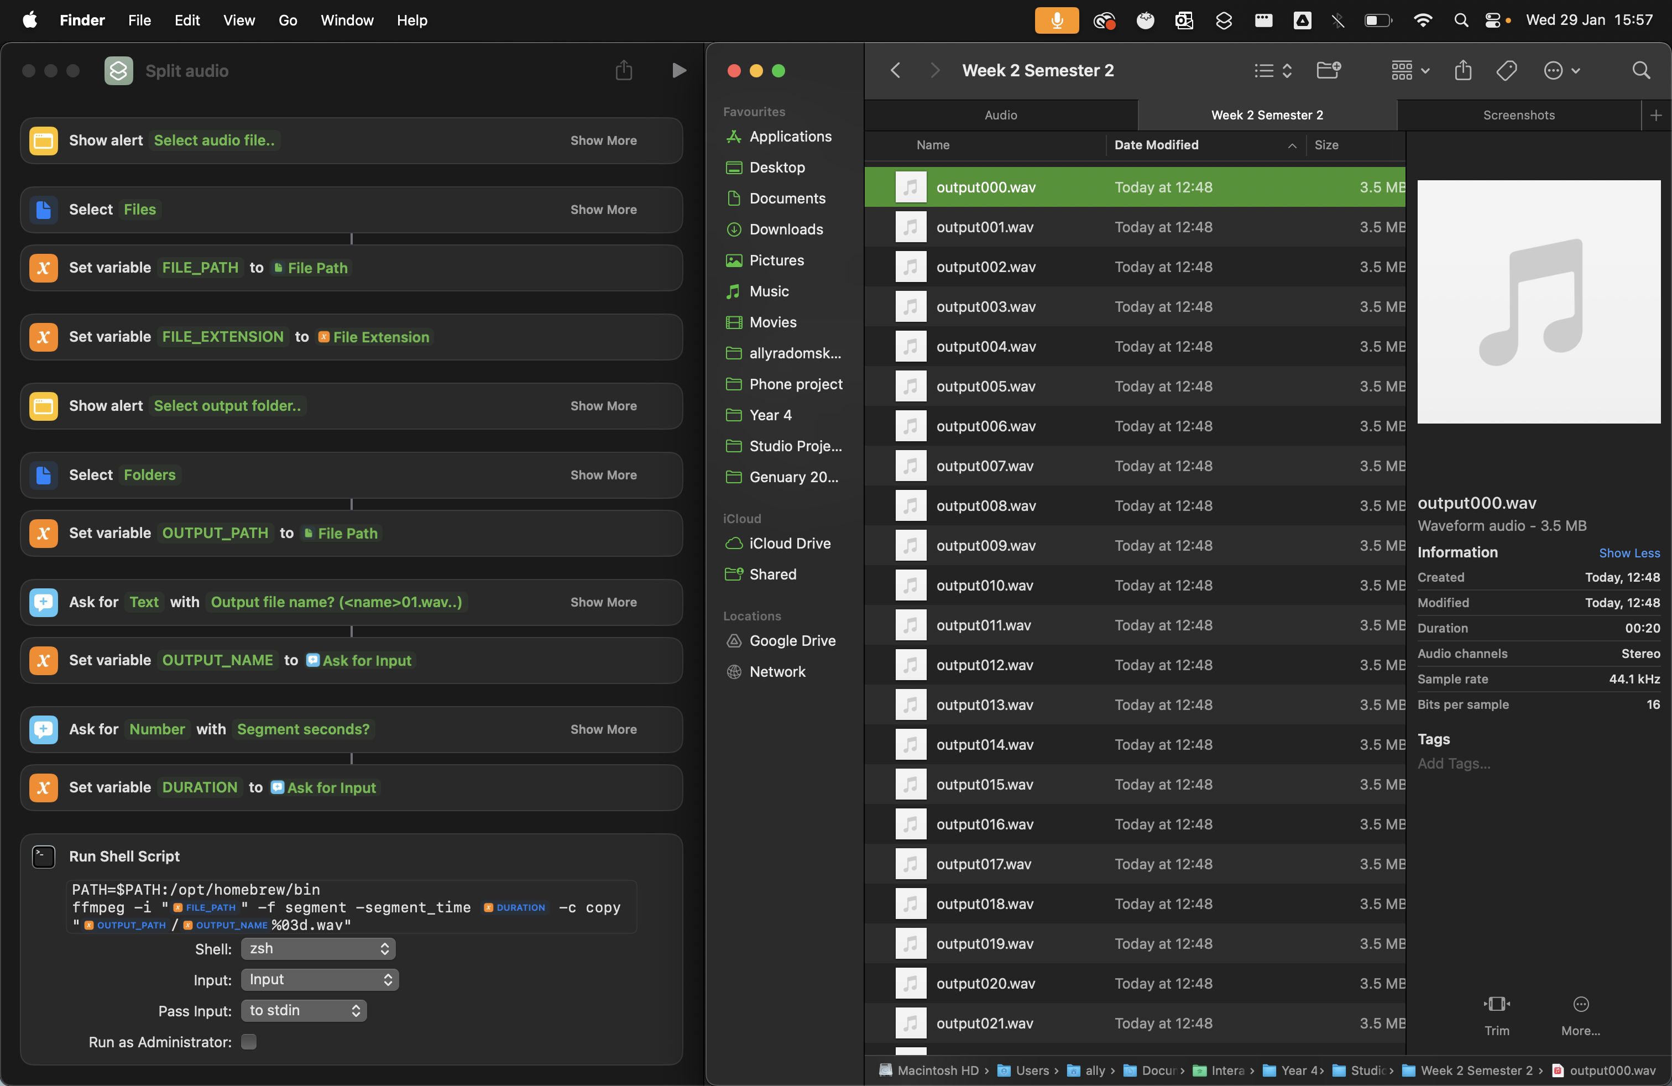
Task: Toggle Run as Administrator checkbox
Action: 249,1042
